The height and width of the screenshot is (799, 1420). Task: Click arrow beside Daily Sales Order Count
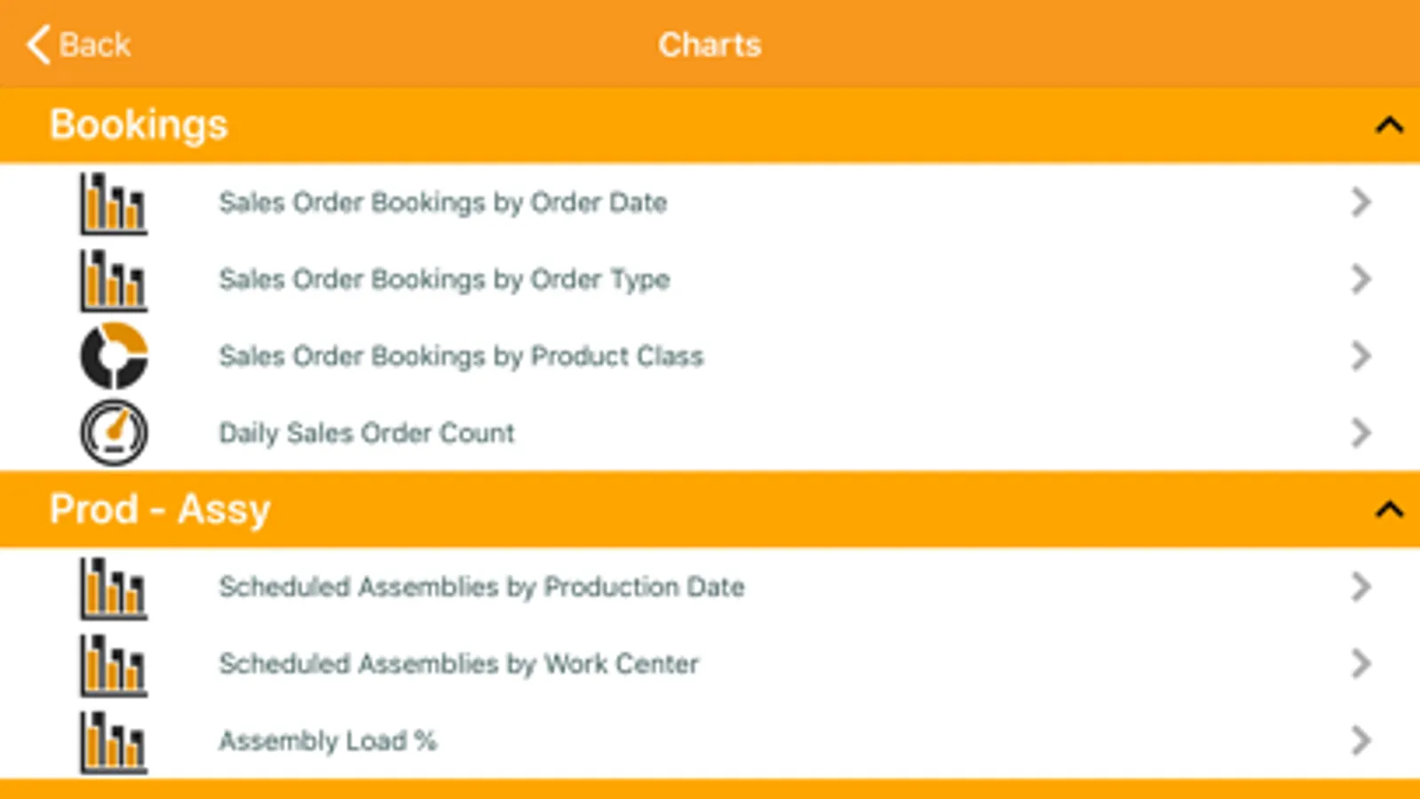click(1361, 433)
